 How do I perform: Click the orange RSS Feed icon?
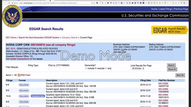[19, 75]
